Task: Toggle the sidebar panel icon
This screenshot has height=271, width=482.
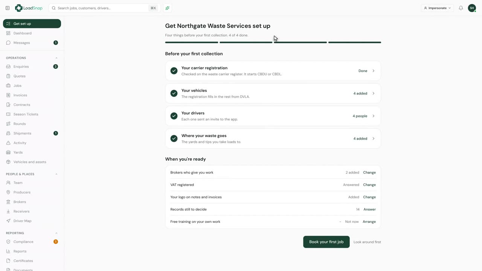Action: [x=8, y=8]
